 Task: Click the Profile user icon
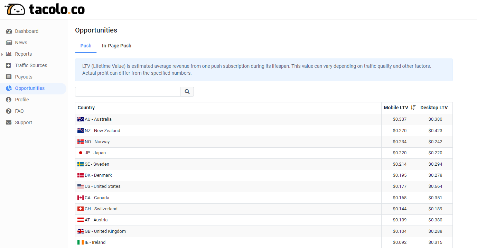pos(9,100)
